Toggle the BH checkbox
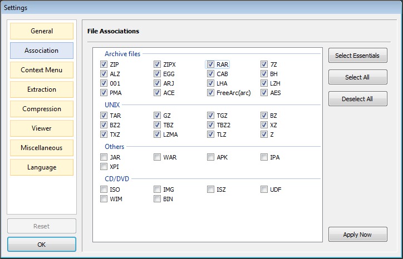The width and height of the screenshot is (403, 259). pyautogui.click(x=264, y=74)
